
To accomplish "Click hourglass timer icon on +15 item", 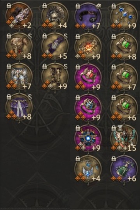I will pos(119,128).
